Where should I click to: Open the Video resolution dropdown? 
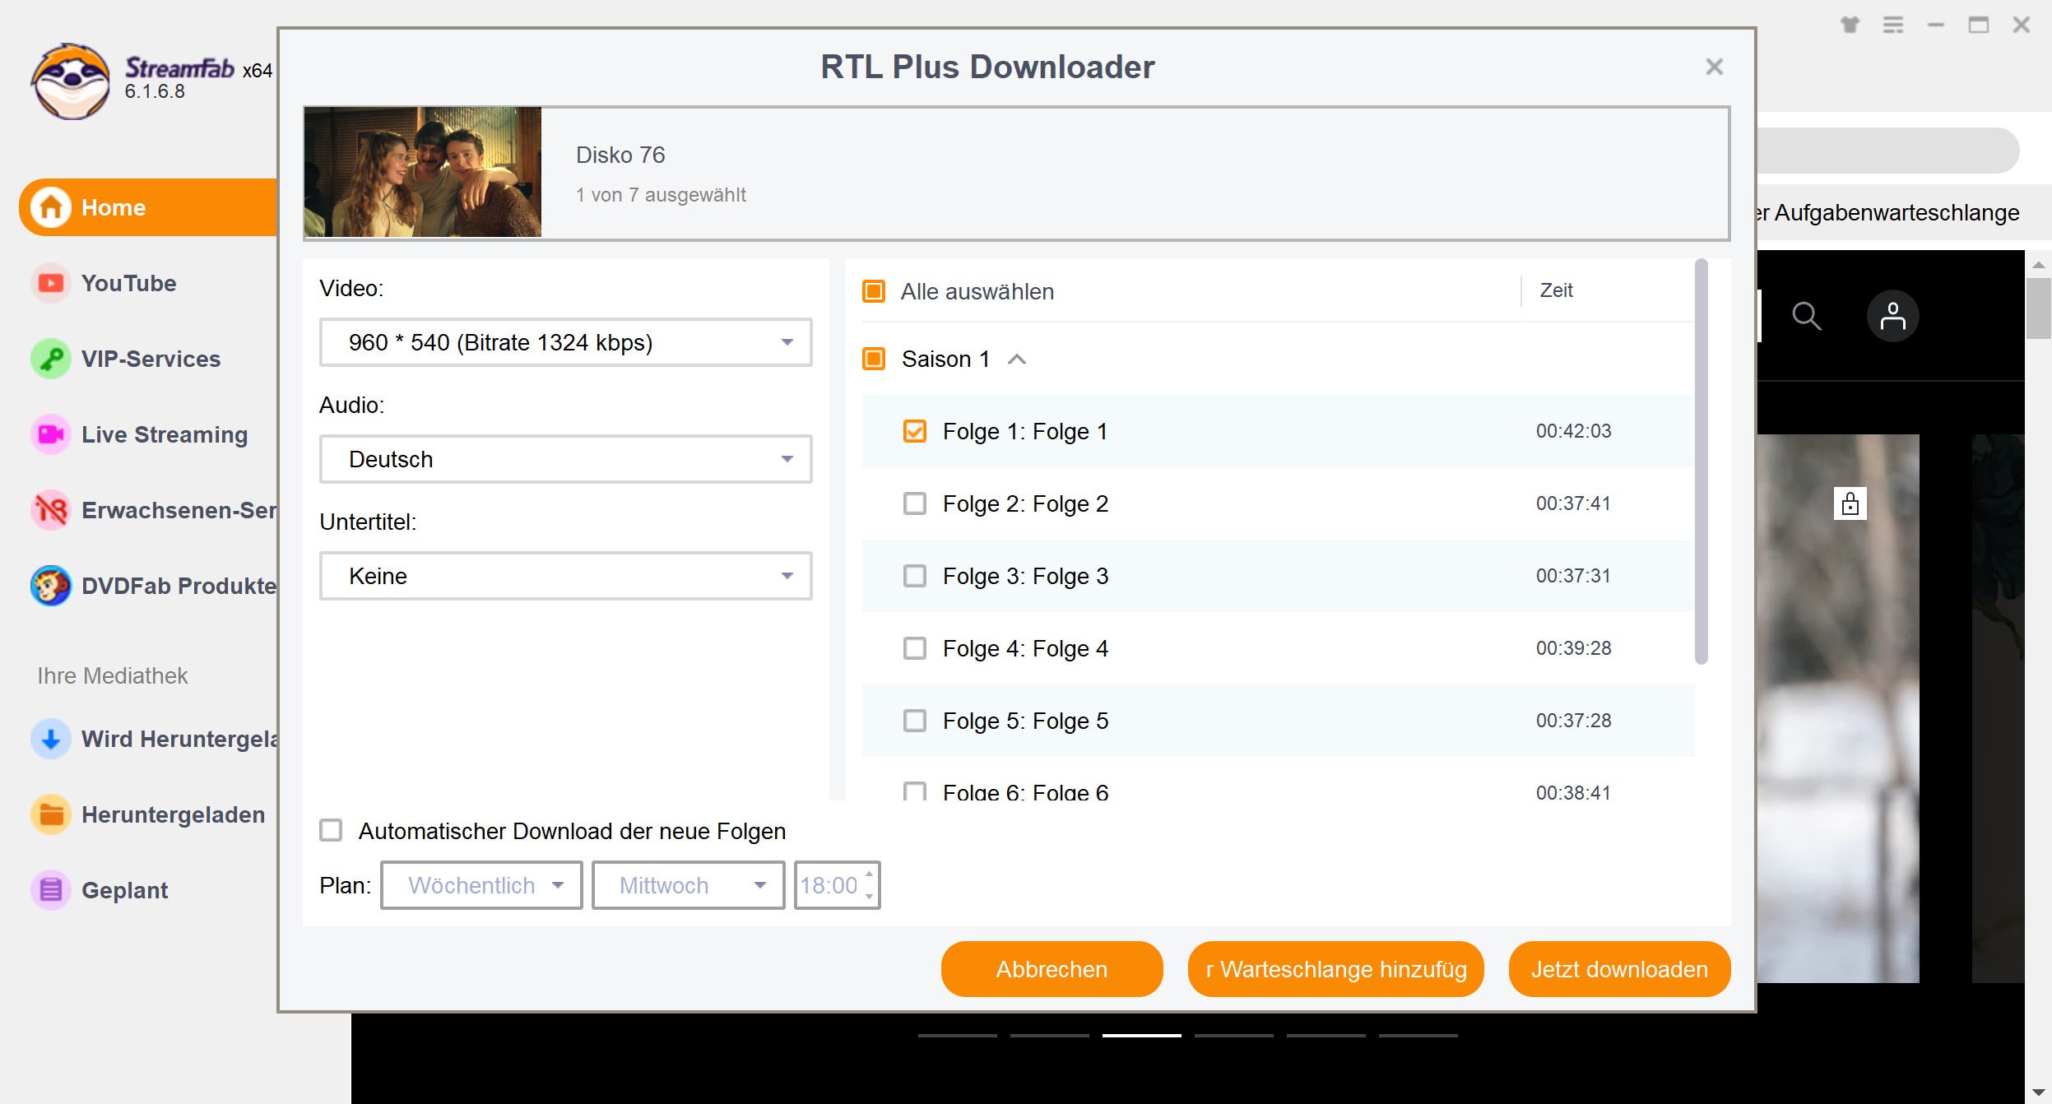tap(566, 342)
